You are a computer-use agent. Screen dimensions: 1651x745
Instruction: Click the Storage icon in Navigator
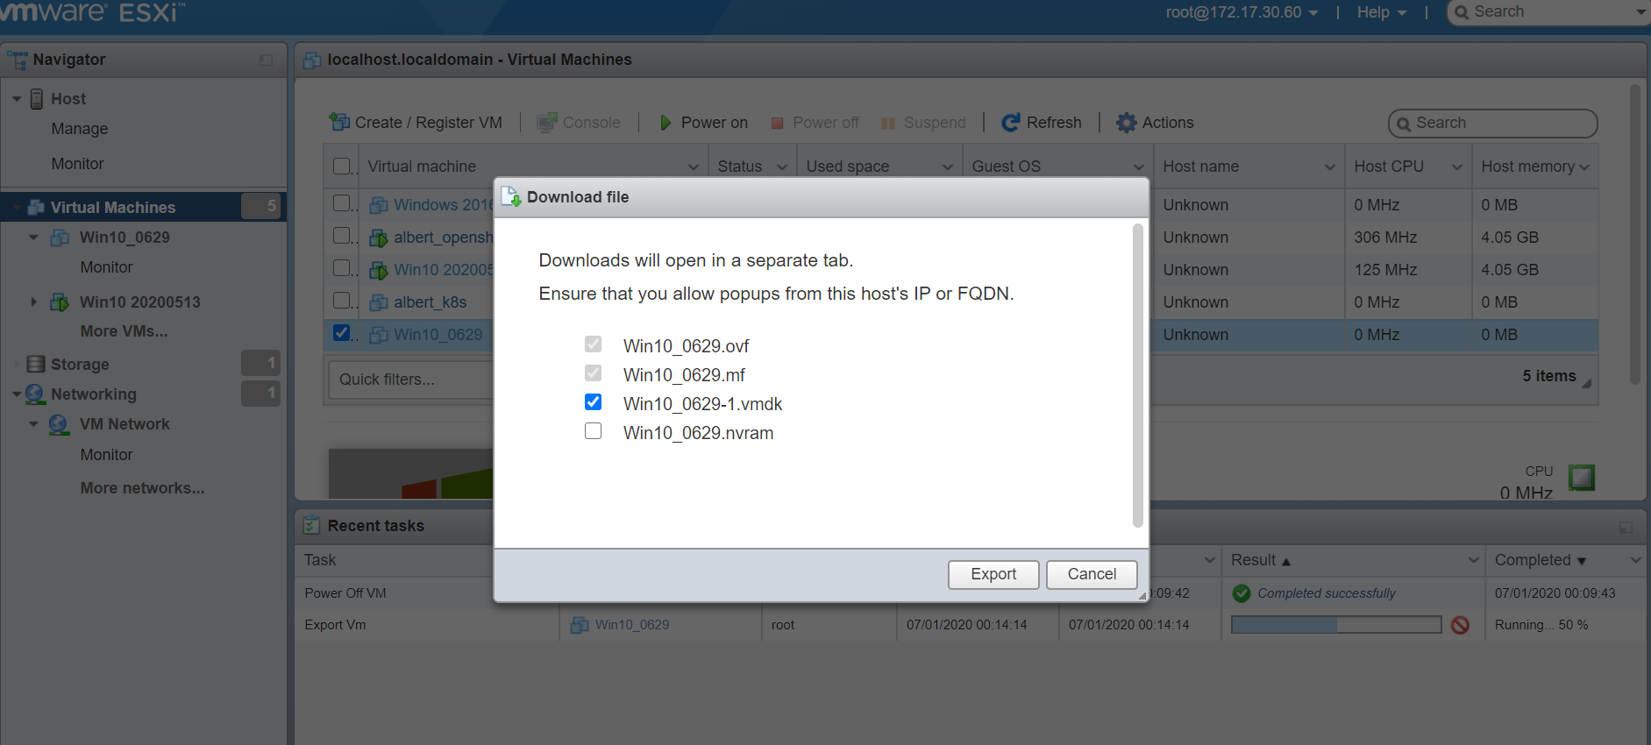point(36,364)
